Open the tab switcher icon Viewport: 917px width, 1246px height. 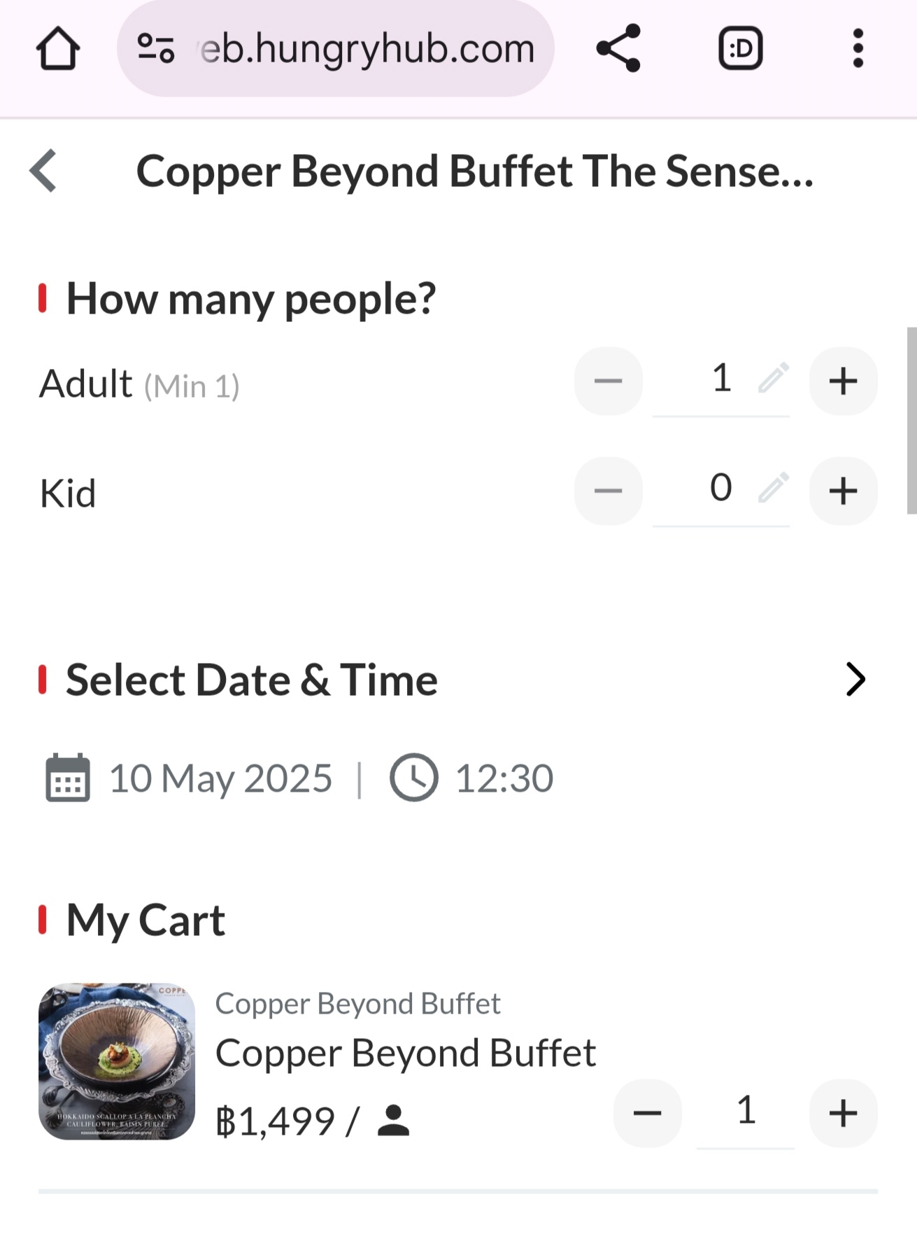coord(740,48)
